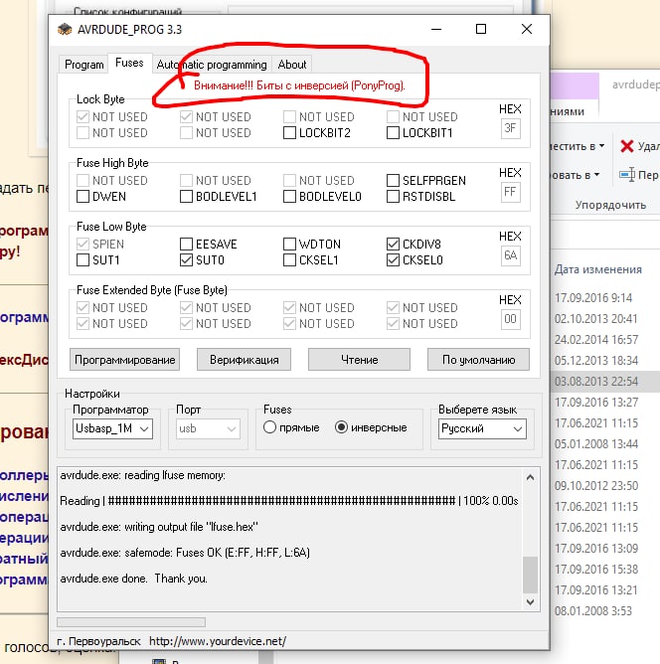Select Explorer row dated 05.12.2013 18:34
The width and height of the screenshot is (660, 664).
(x=596, y=360)
